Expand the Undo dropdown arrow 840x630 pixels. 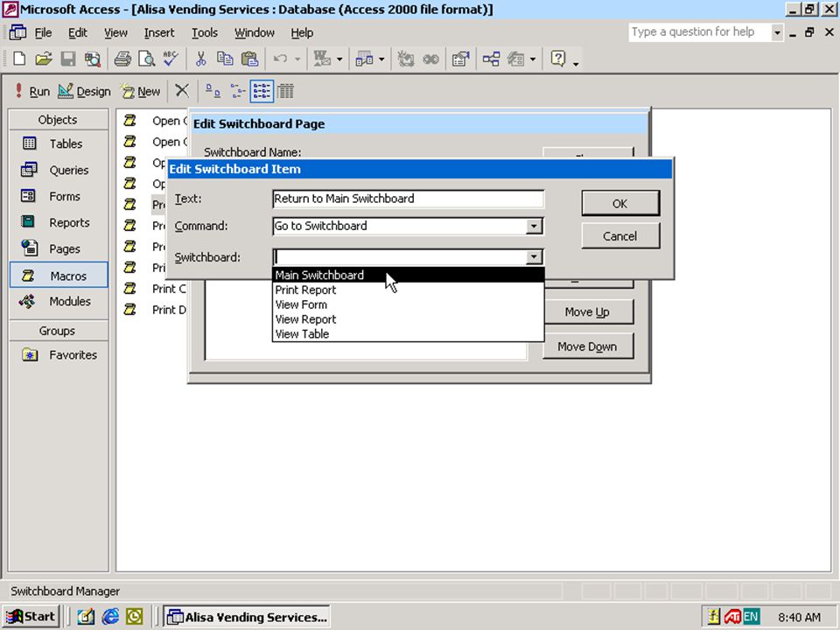point(297,59)
